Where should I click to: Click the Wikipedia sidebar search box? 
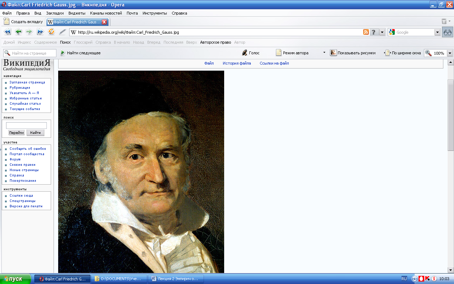click(x=26, y=125)
